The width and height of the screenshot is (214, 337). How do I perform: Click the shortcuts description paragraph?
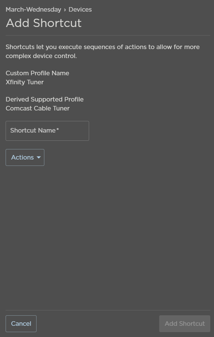tap(103, 51)
